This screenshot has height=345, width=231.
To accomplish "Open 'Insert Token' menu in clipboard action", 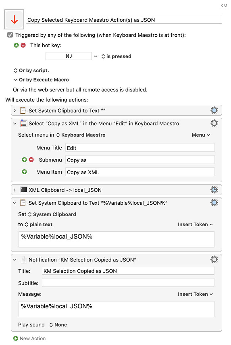I will 196,224.
